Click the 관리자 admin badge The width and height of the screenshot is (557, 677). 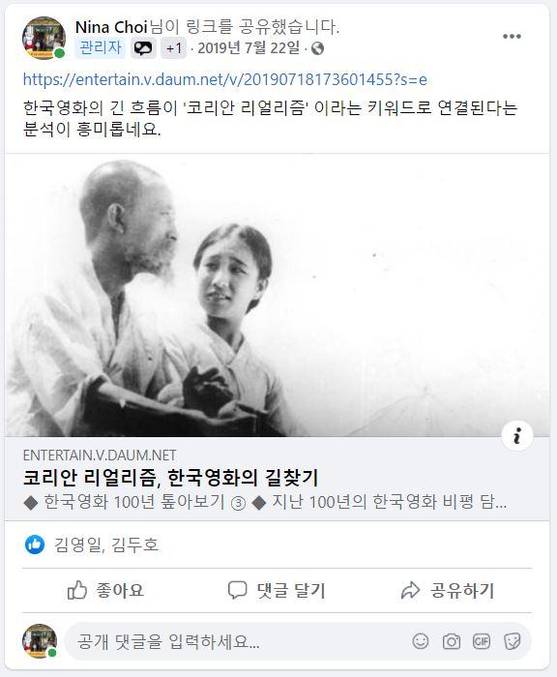[101, 48]
